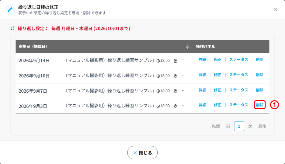Go to the 前 page

tap(228, 126)
